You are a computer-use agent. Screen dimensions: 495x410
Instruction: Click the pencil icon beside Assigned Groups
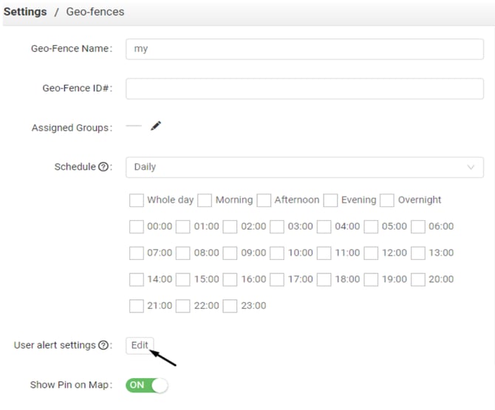(x=155, y=126)
